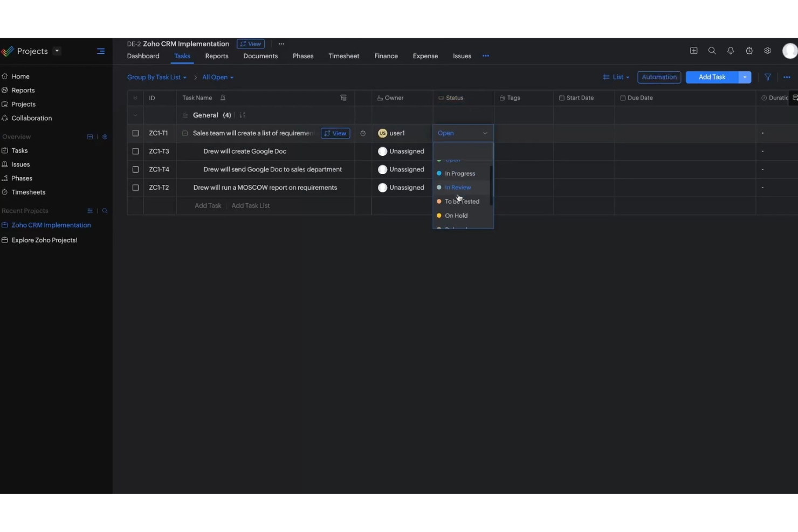Switch to the Phases tab in project header
Viewport: 798px width, 532px height.
pyautogui.click(x=303, y=56)
